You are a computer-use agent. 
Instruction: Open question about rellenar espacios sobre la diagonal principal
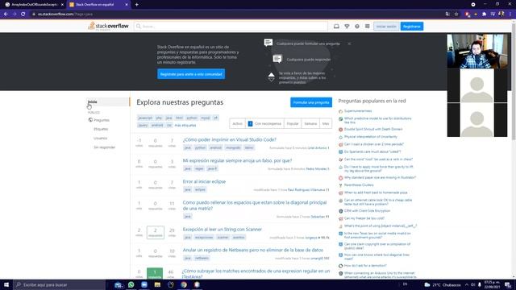coord(255,205)
